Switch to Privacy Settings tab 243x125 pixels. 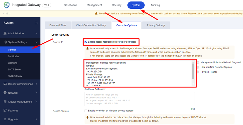(156, 25)
